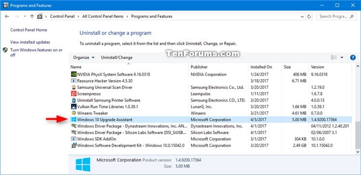This screenshot has width=361, height=175.
Task: Click the 2.49 GB size cell
Action: [x=299, y=145]
